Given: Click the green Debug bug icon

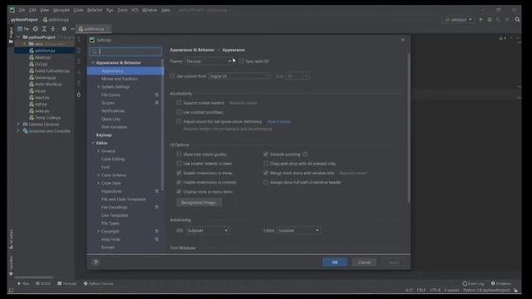Looking at the screenshot, I should (x=490, y=20).
